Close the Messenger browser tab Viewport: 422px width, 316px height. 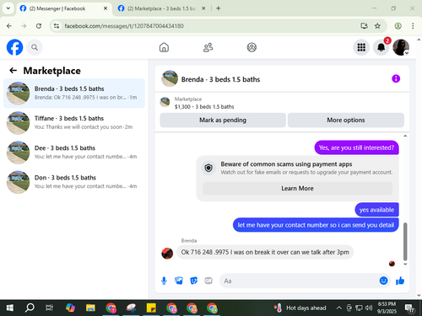[105, 8]
